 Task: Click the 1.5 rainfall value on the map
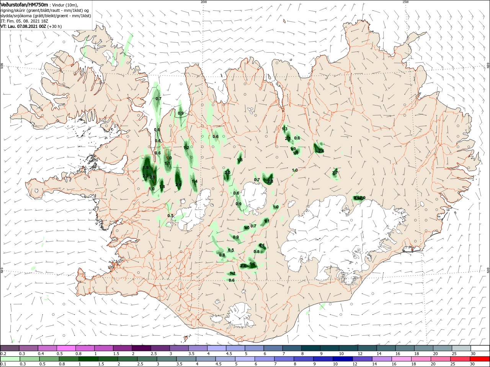pyautogui.click(x=247, y=228)
